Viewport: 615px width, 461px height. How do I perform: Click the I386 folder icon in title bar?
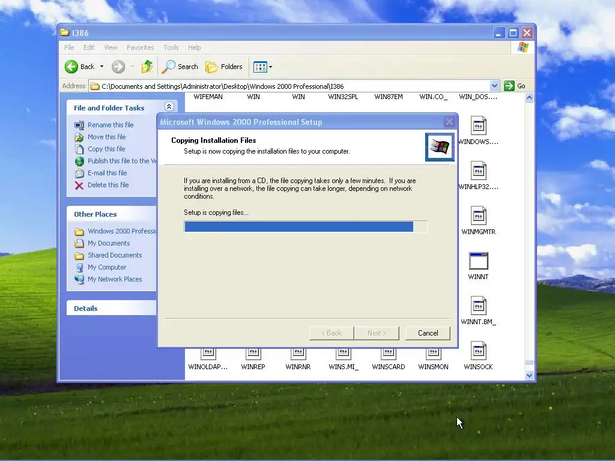65,32
